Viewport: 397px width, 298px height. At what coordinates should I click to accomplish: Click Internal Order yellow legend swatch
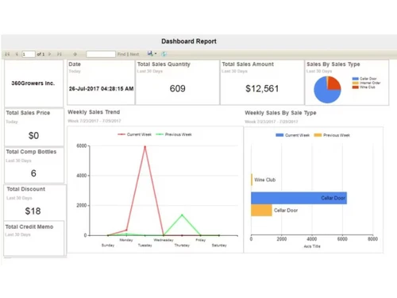click(x=355, y=83)
